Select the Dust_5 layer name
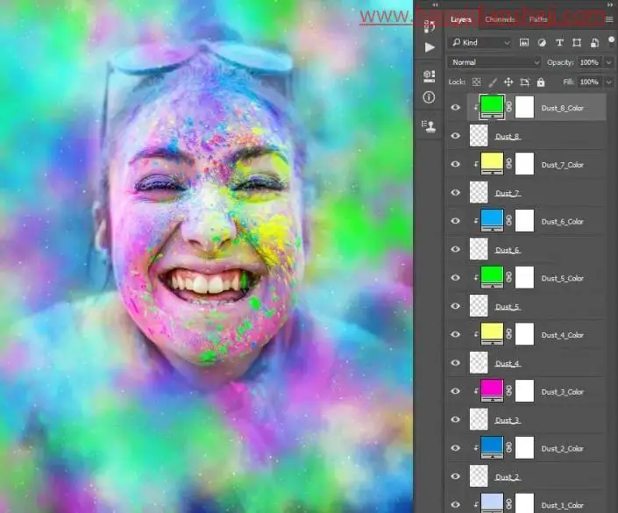The image size is (618, 513). pos(508,307)
